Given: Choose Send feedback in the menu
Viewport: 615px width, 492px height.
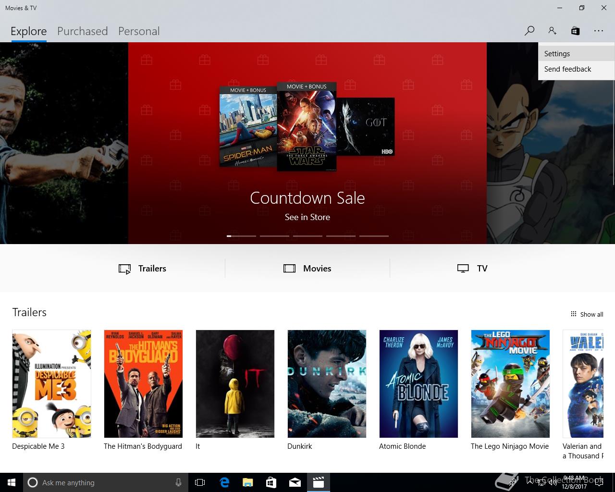Looking at the screenshot, I should click(x=576, y=69).
